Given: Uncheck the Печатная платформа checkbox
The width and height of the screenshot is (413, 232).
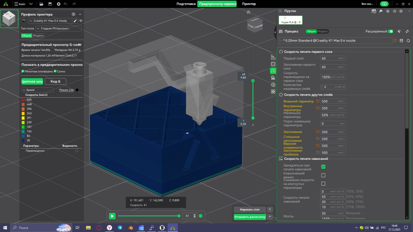Looking at the screenshot, I should point(23,71).
